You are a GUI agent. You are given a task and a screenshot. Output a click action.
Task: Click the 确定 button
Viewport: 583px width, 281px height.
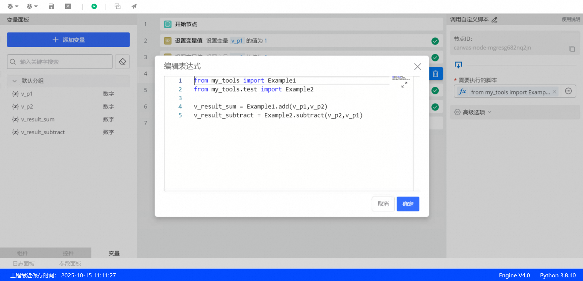point(408,204)
